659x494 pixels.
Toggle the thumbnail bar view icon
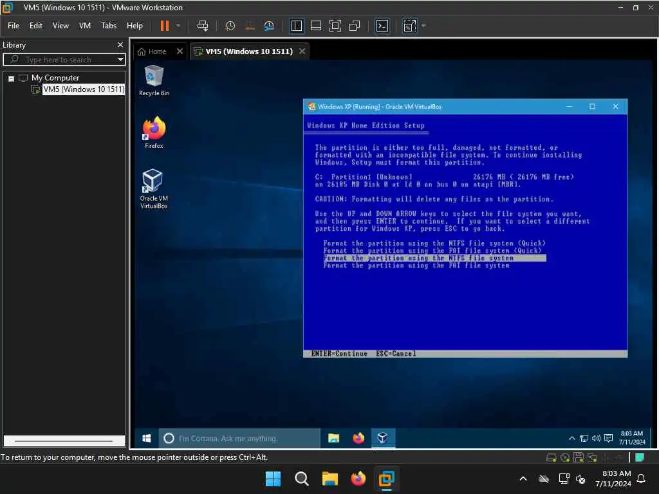tap(315, 26)
